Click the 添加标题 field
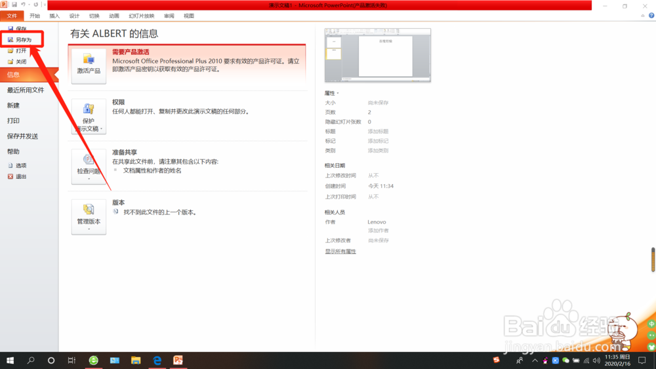The width and height of the screenshot is (656, 369). 378,131
